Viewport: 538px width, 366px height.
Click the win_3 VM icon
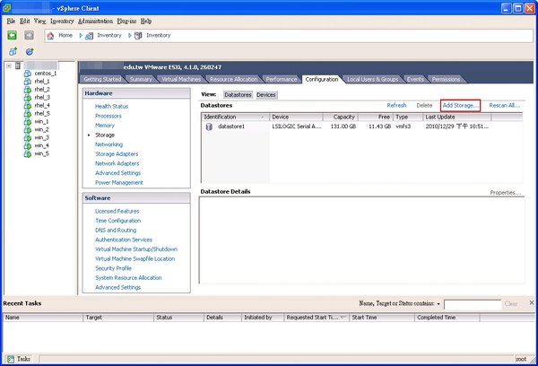[28, 137]
